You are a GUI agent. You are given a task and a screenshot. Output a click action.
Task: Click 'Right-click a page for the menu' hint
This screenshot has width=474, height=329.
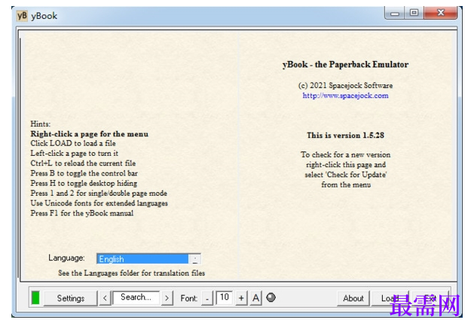click(x=90, y=134)
